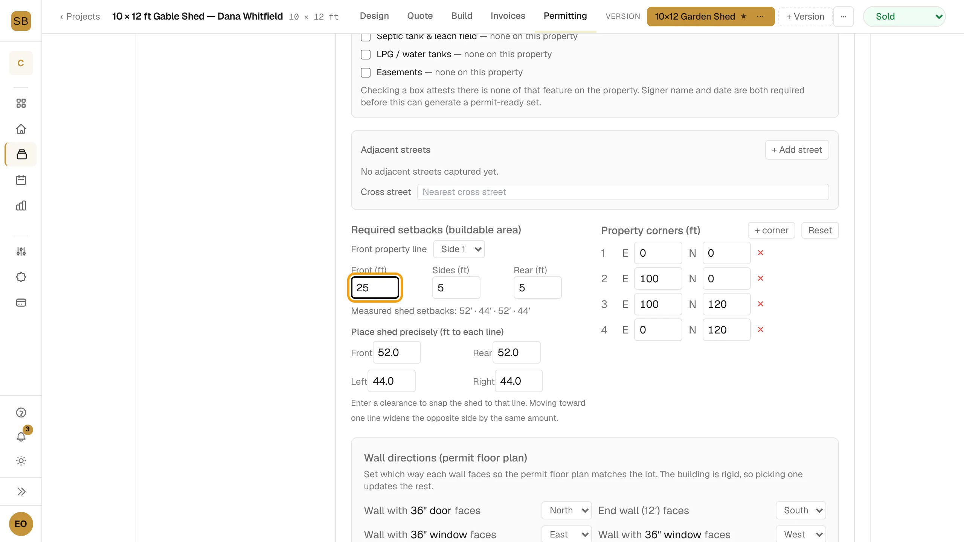Open the 36" door wall North dropdown
The height and width of the screenshot is (542, 964).
566,510
